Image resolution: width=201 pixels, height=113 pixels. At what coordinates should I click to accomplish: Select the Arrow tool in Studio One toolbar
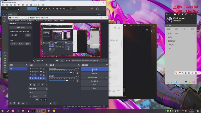(x=31, y=9)
